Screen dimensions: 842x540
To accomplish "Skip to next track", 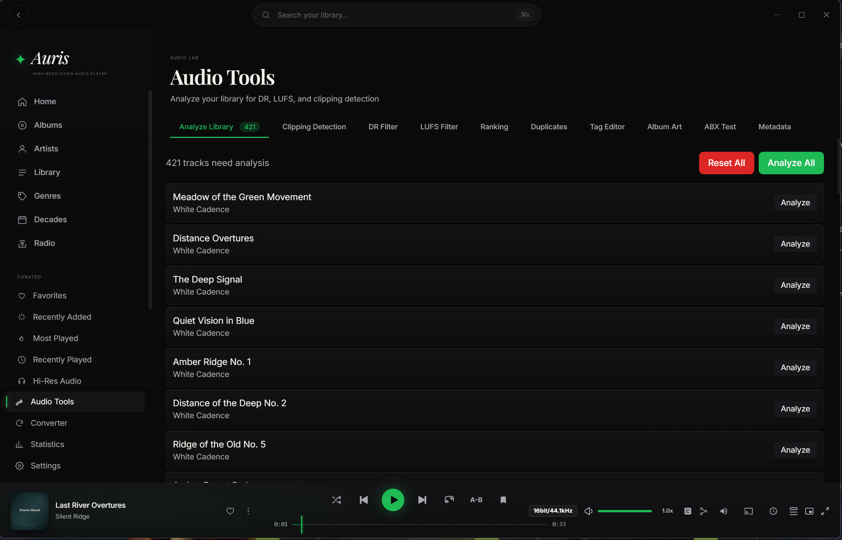I will tap(422, 500).
